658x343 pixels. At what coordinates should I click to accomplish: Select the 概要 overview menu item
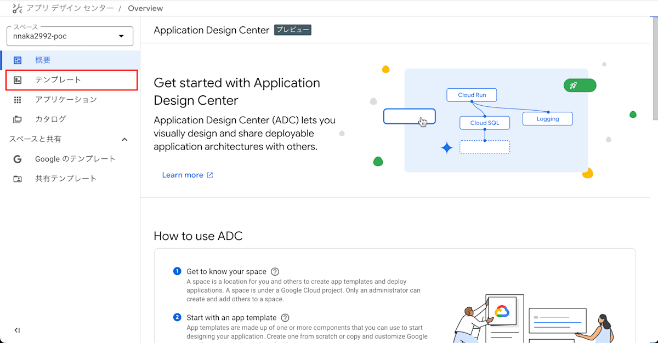coord(70,60)
